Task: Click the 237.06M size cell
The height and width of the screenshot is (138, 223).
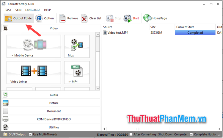Action: (x=156, y=33)
